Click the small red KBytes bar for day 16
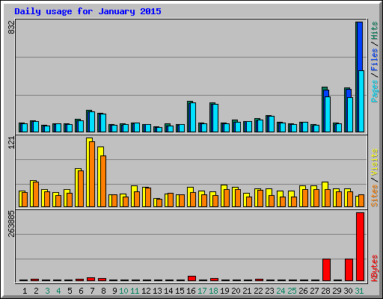This screenshot has height=299, width=383. [192, 278]
